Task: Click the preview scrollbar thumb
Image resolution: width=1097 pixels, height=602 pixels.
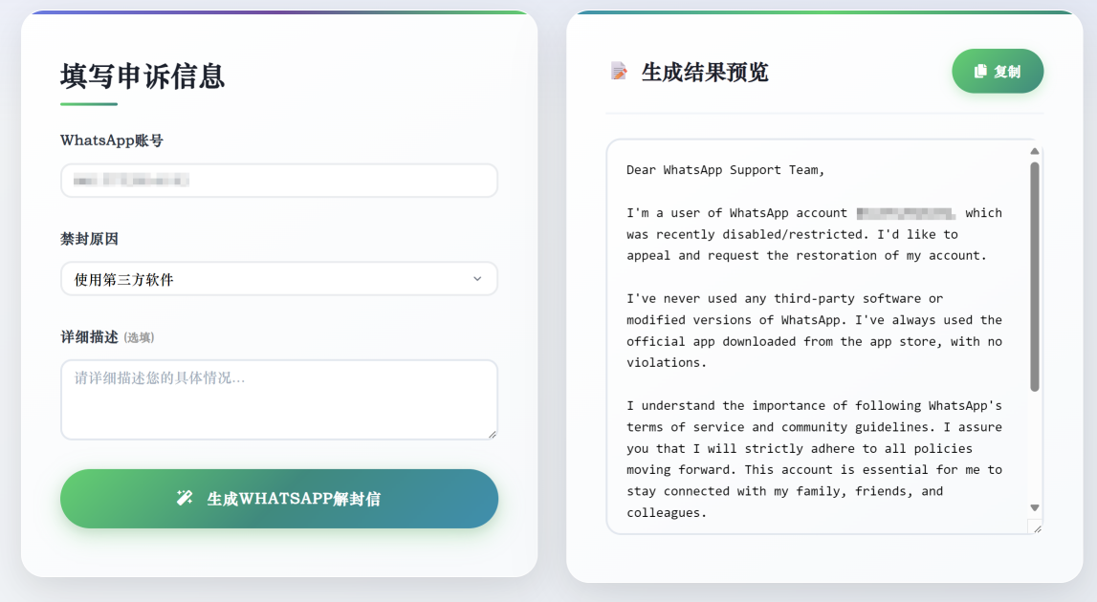Action: (x=1035, y=277)
